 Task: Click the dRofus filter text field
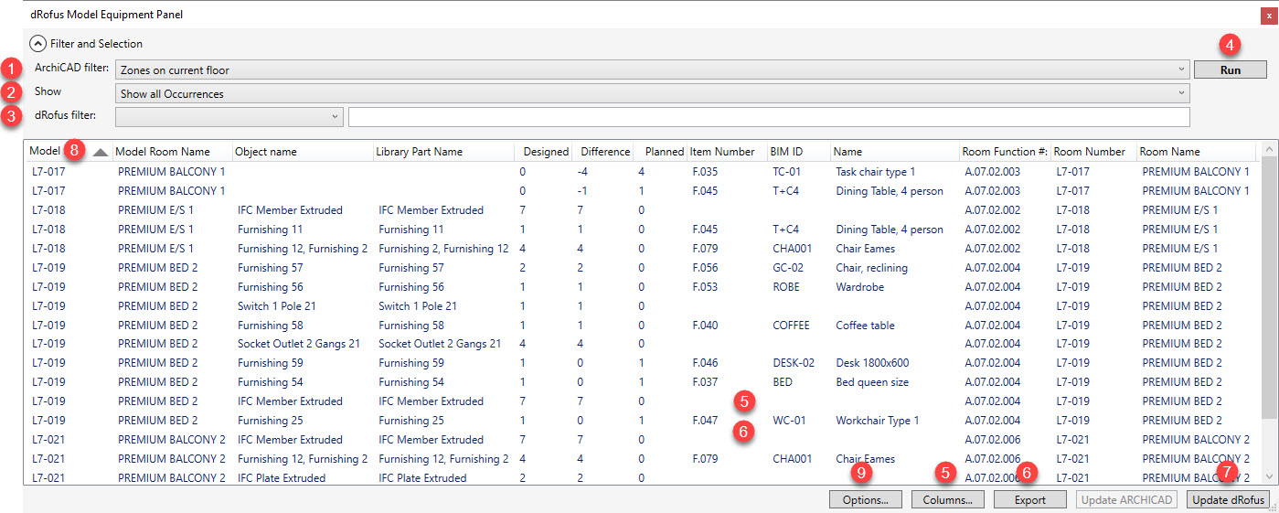point(768,117)
